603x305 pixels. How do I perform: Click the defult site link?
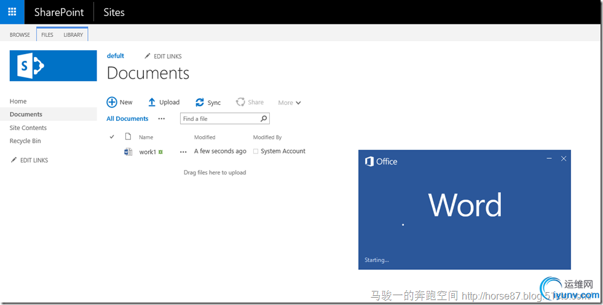[116, 56]
